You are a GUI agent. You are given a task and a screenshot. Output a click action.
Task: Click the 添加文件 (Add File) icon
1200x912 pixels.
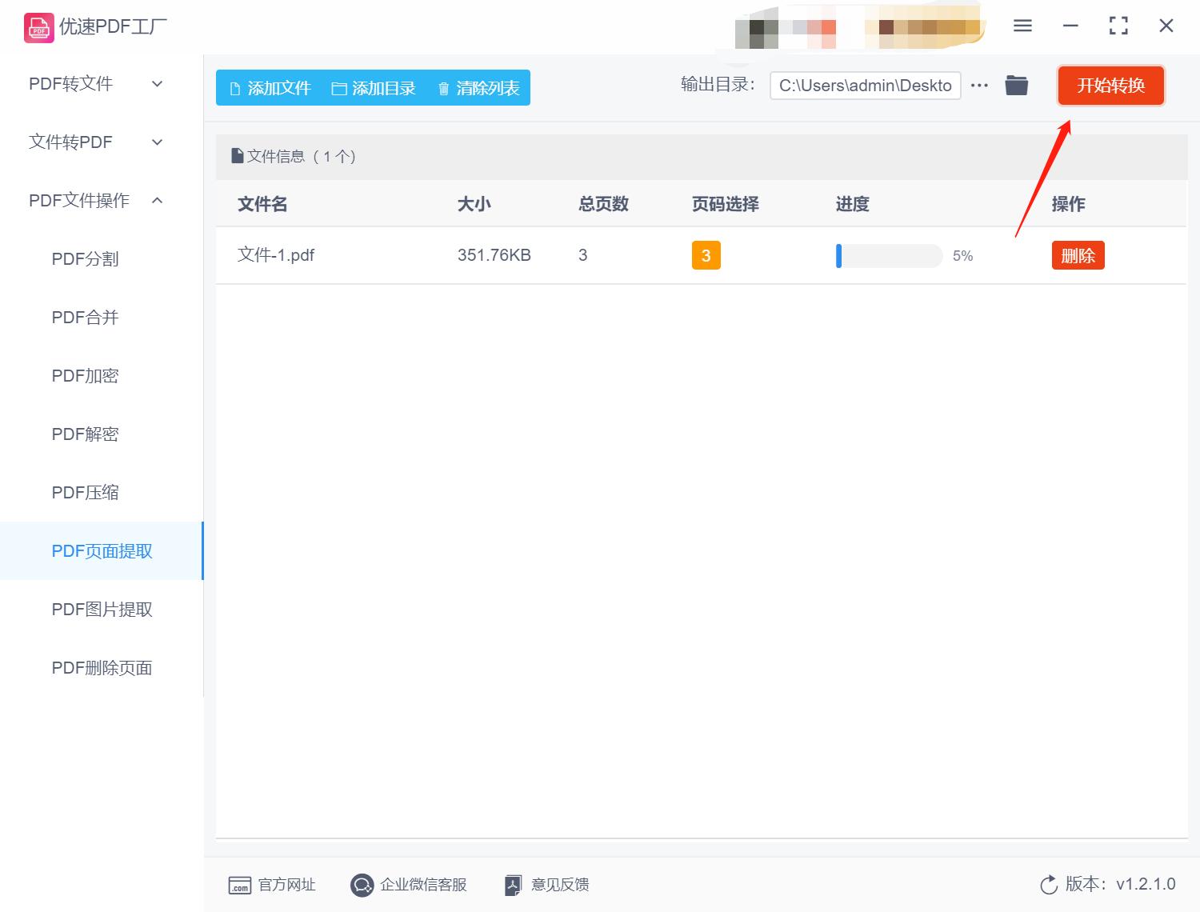235,88
